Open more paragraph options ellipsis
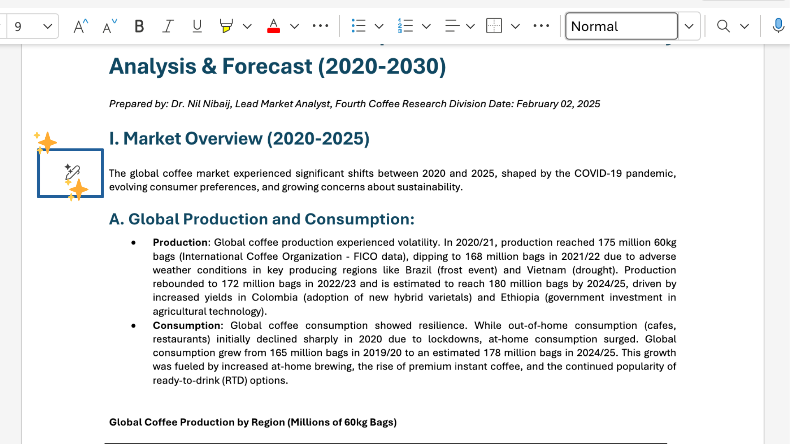Screen dimensions: 790x444 (x=541, y=26)
